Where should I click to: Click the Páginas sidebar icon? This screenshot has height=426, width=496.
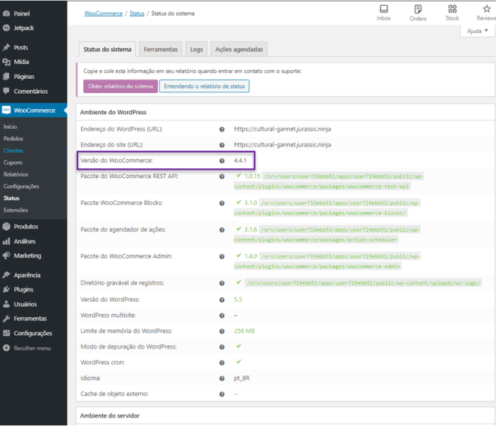point(6,77)
